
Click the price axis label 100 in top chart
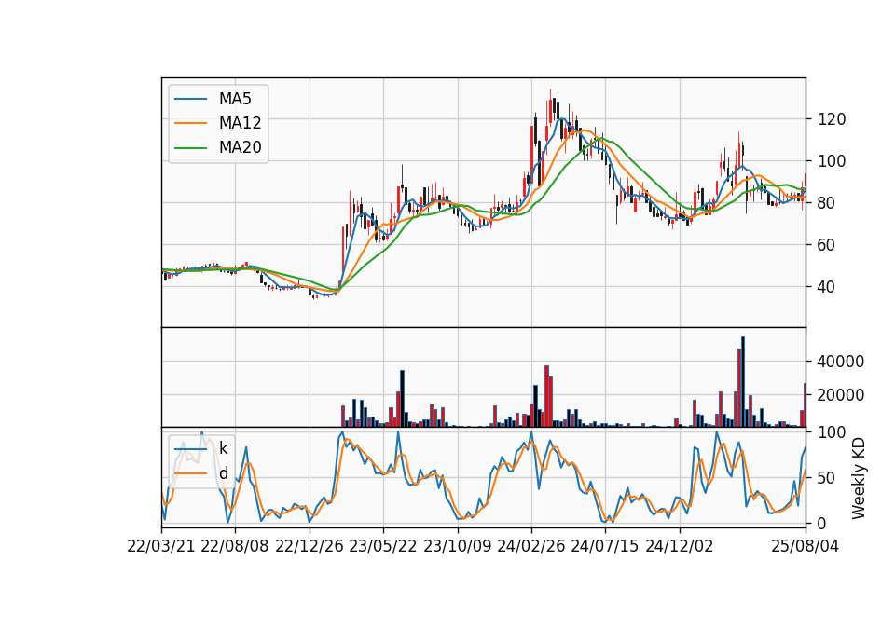(x=832, y=161)
